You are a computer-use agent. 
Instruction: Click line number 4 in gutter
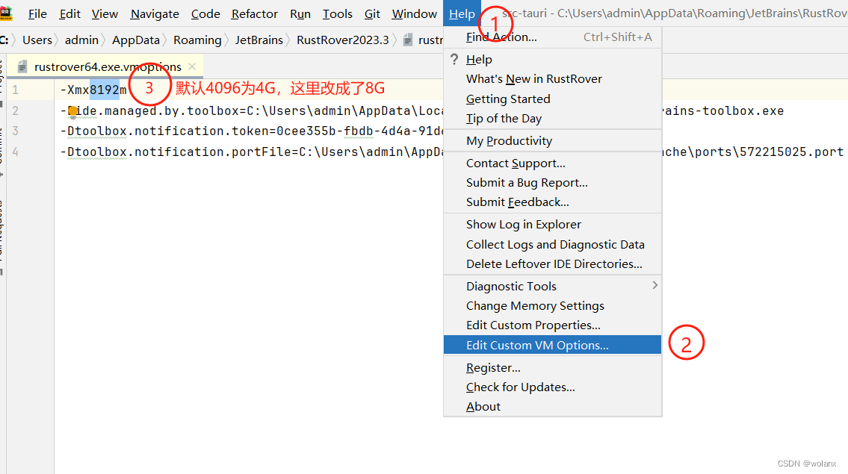[x=15, y=152]
